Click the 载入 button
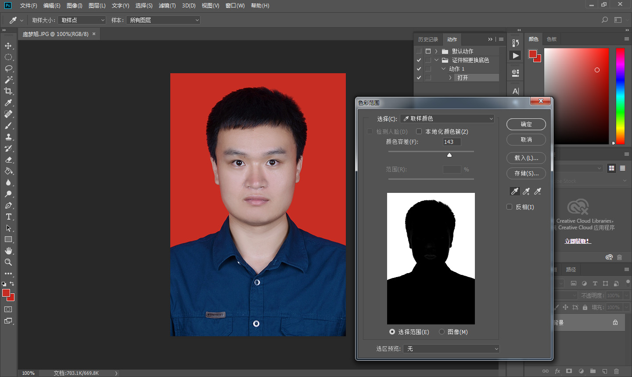This screenshot has height=377, width=632. [526, 158]
